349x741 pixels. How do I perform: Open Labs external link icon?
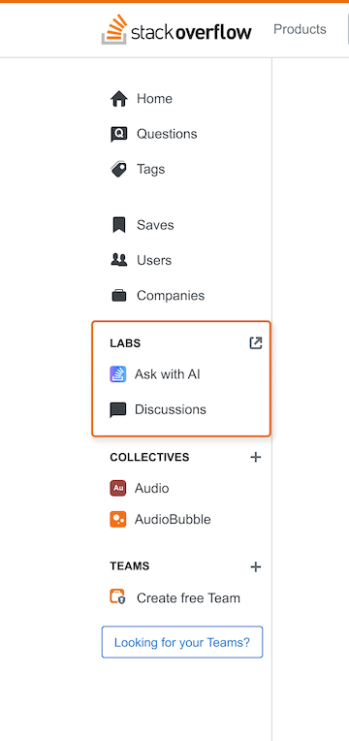click(x=256, y=343)
